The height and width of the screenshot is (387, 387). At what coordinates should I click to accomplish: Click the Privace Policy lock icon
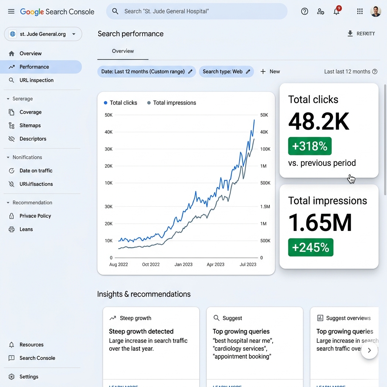click(x=11, y=216)
